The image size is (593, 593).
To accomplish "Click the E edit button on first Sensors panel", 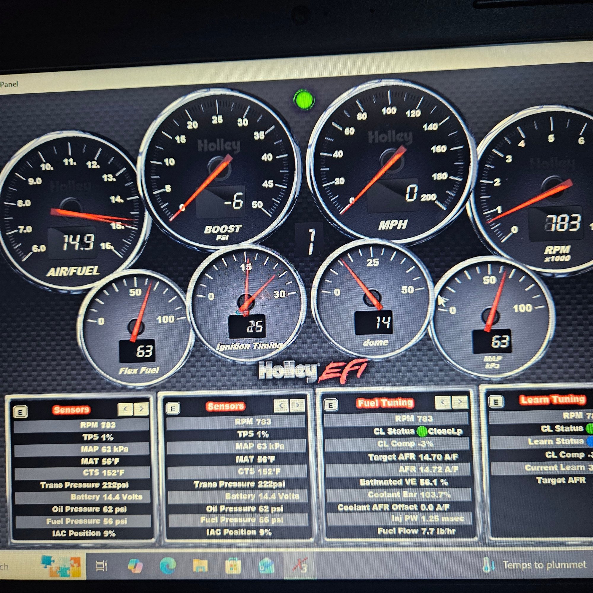I will click(20, 412).
